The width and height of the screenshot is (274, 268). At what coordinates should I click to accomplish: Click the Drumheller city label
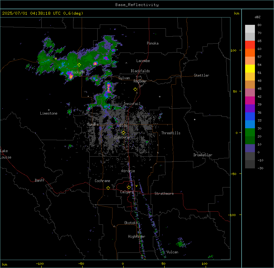pos(203,155)
